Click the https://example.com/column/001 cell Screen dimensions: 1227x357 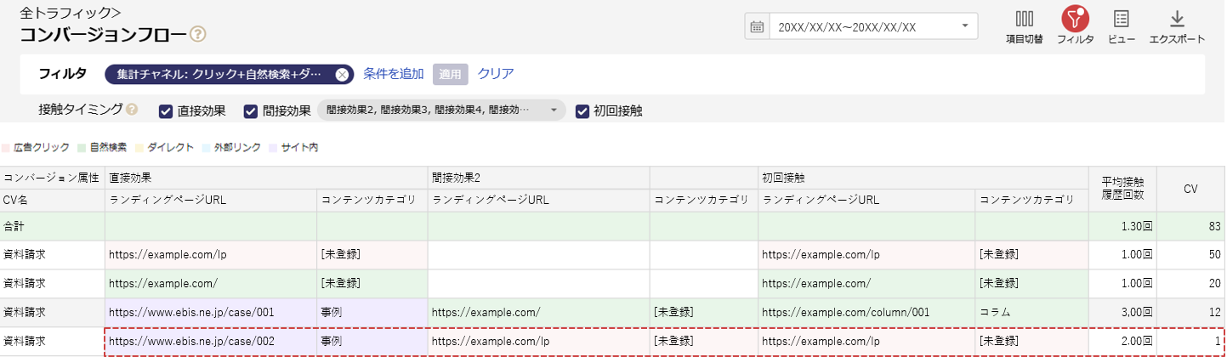coord(866,313)
